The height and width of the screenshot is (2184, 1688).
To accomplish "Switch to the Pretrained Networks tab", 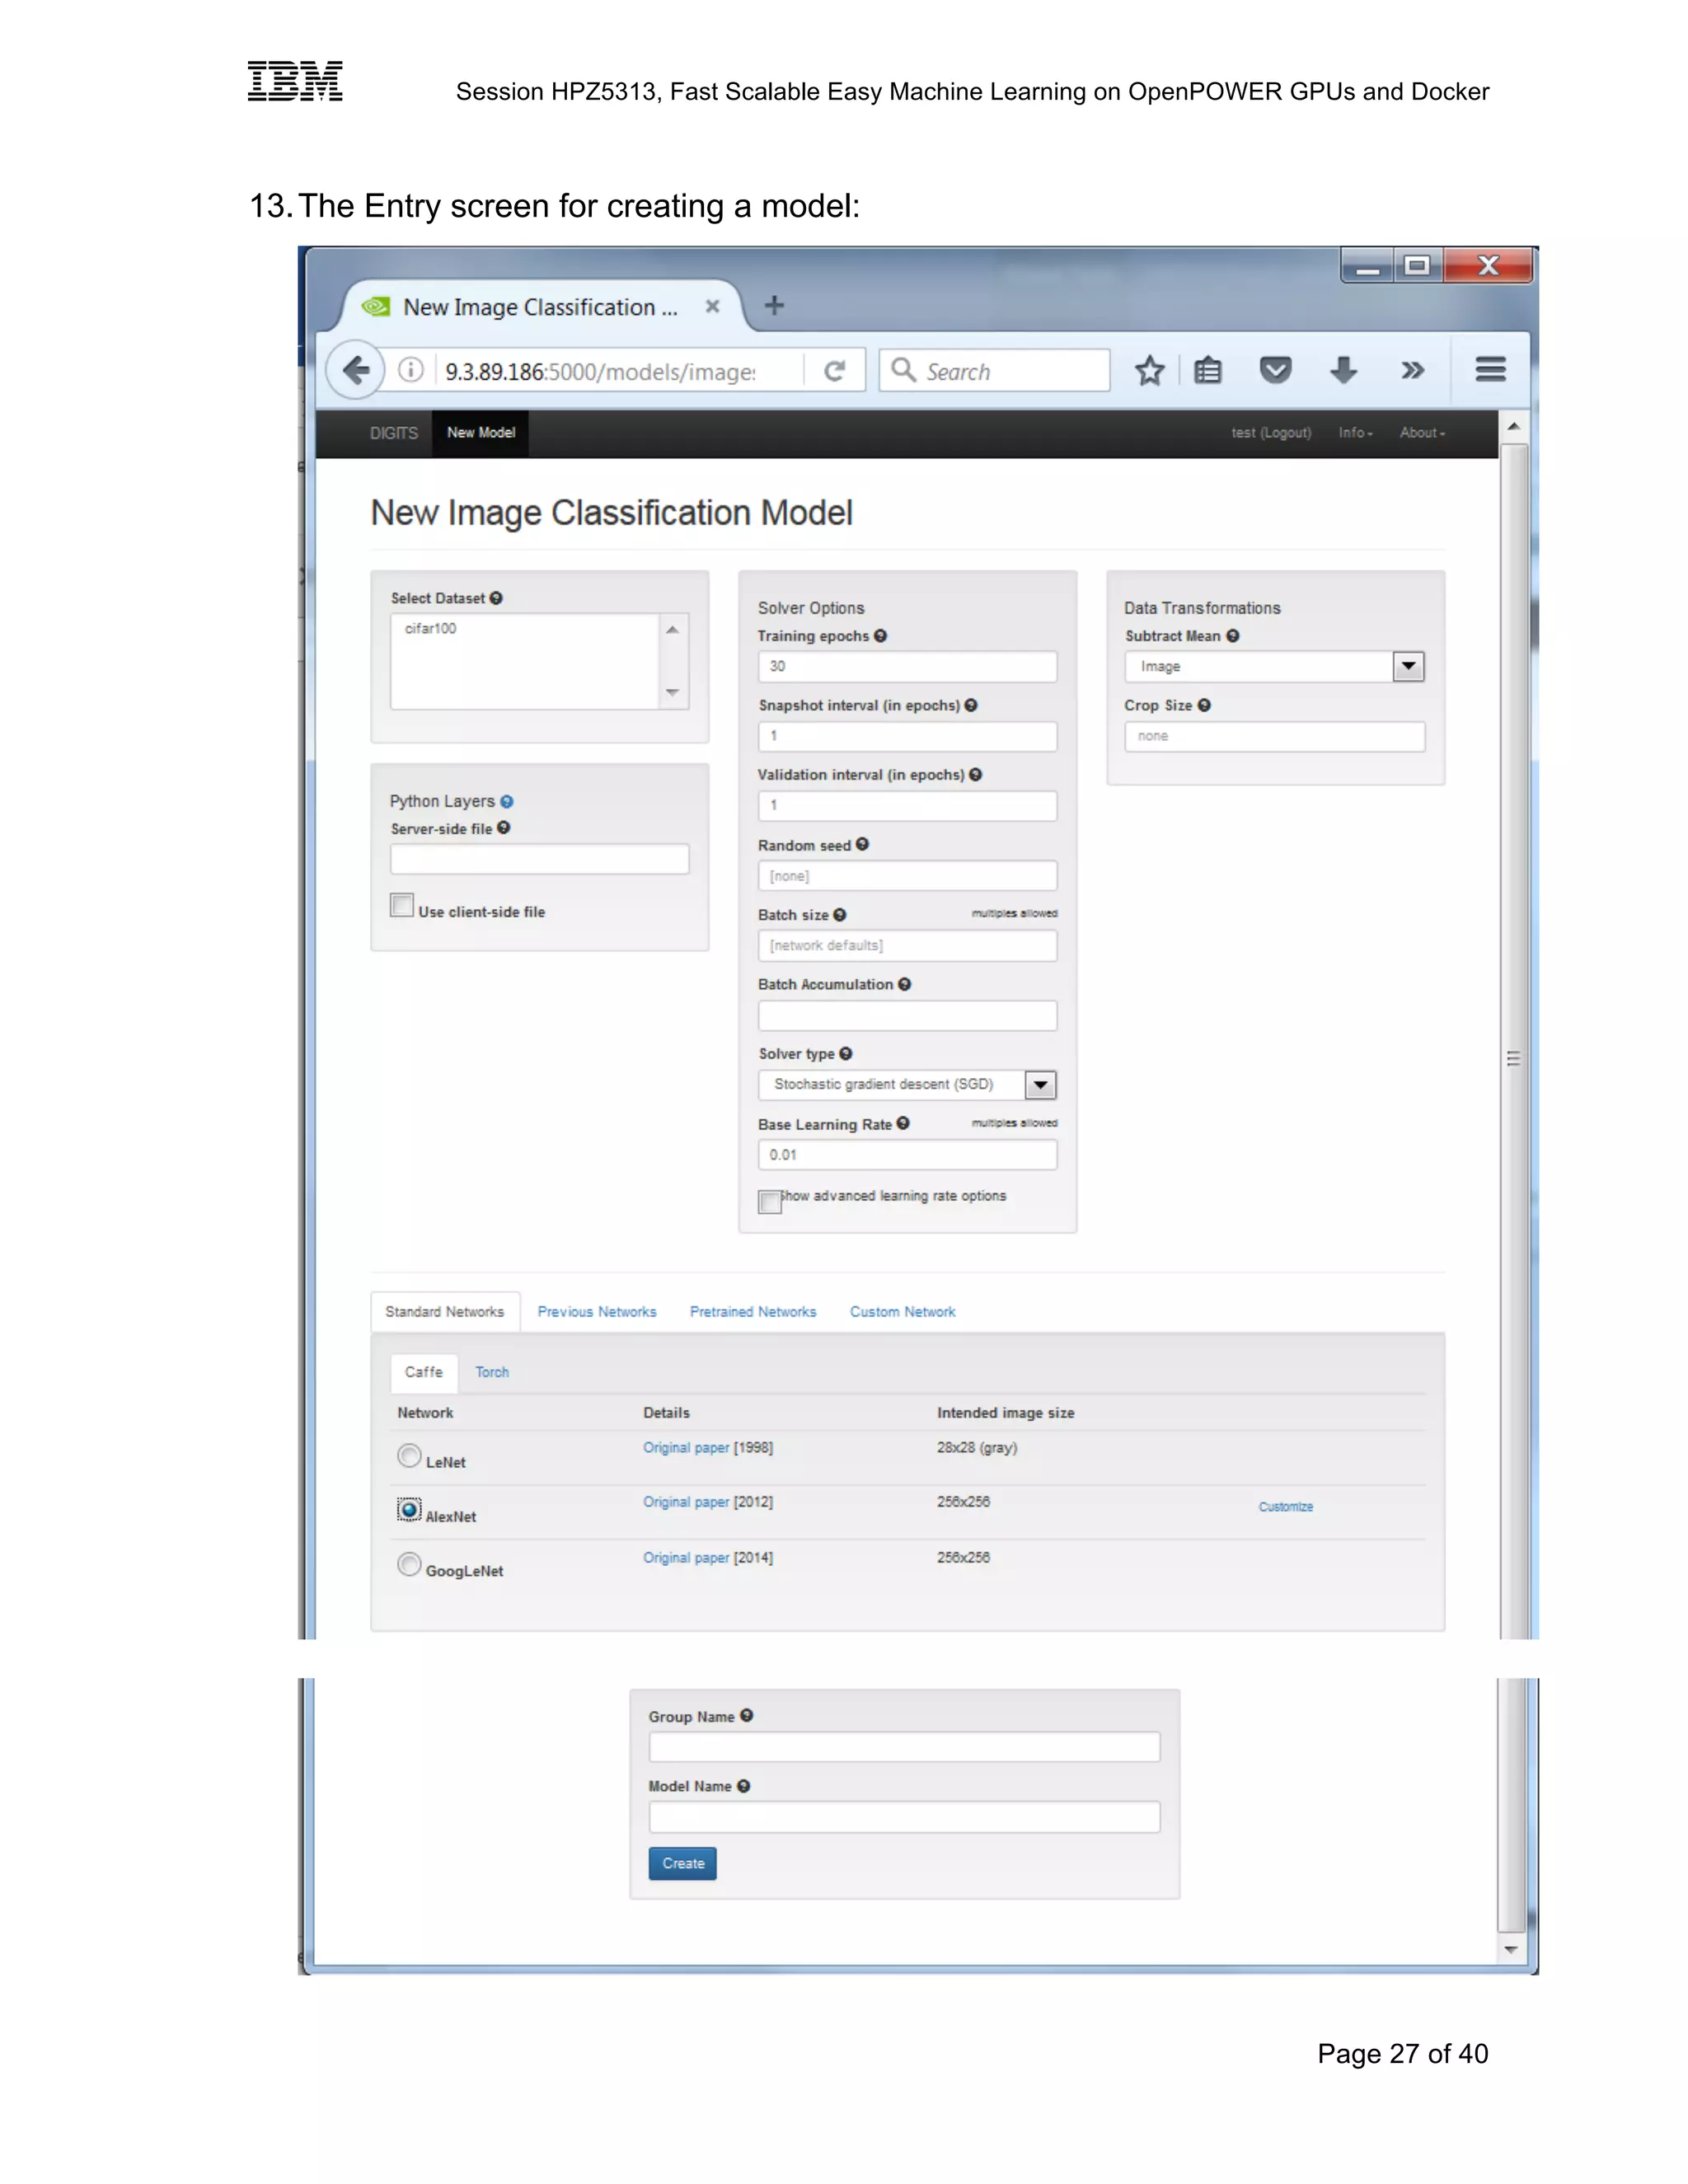I will [752, 1312].
